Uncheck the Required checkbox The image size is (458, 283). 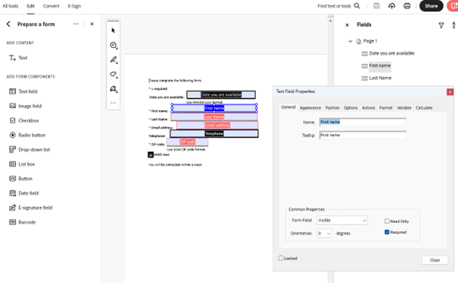pyautogui.click(x=386, y=232)
